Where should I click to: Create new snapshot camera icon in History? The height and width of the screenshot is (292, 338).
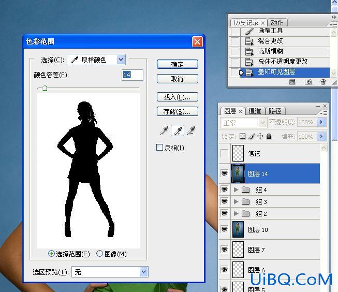308,82
